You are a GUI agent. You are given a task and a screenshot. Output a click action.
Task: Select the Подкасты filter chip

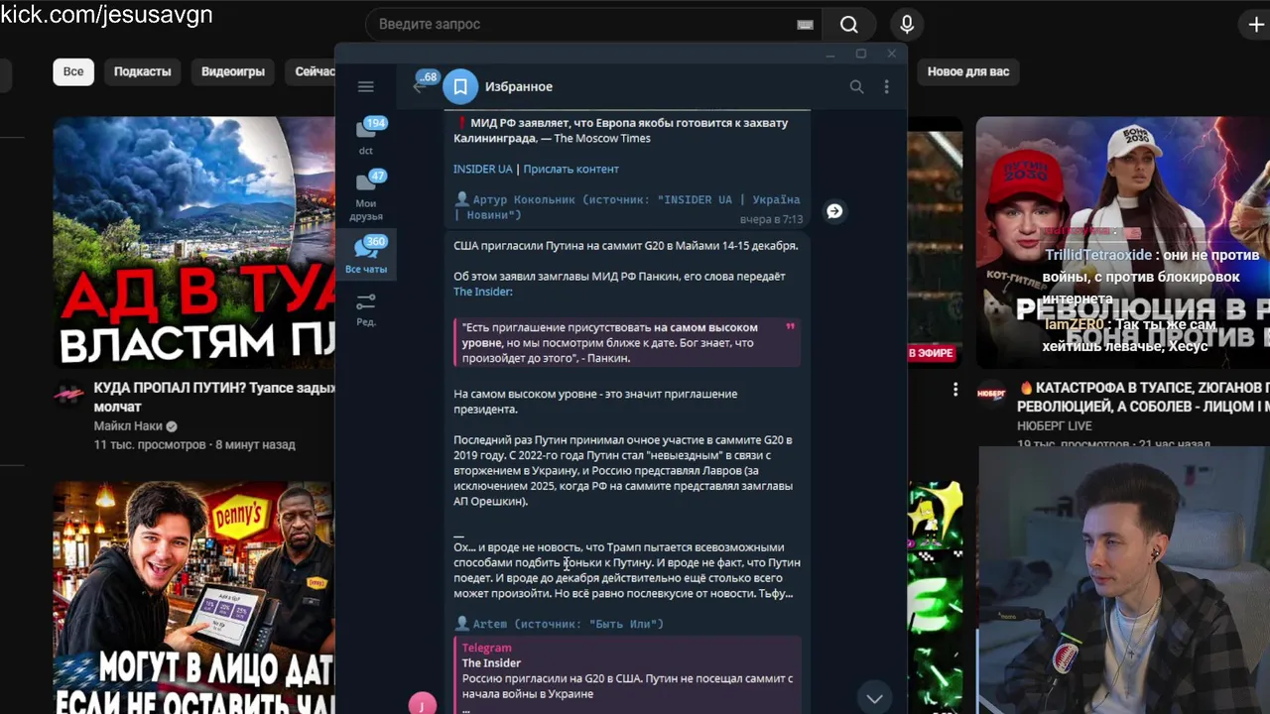[x=142, y=71]
